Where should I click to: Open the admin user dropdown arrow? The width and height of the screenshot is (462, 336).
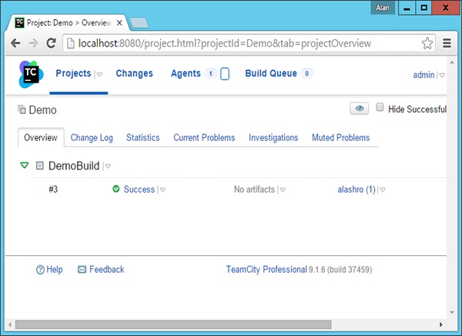pos(442,76)
